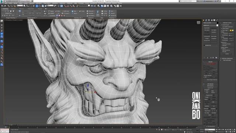Open the Rendering menu

click(x=55, y=3)
